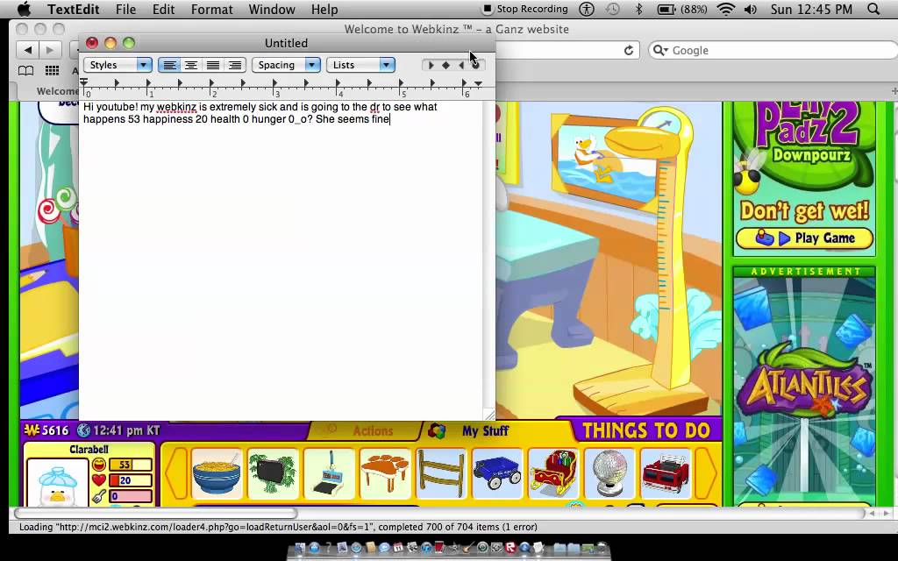The width and height of the screenshot is (898, 561).
Task: Set right text alignment
Action: (234, 65)
